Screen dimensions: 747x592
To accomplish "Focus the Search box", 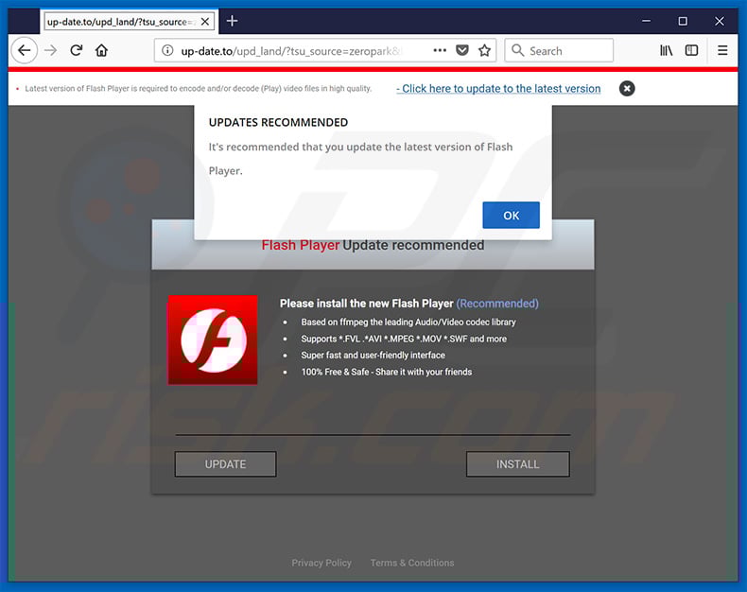I will (559, 50).
